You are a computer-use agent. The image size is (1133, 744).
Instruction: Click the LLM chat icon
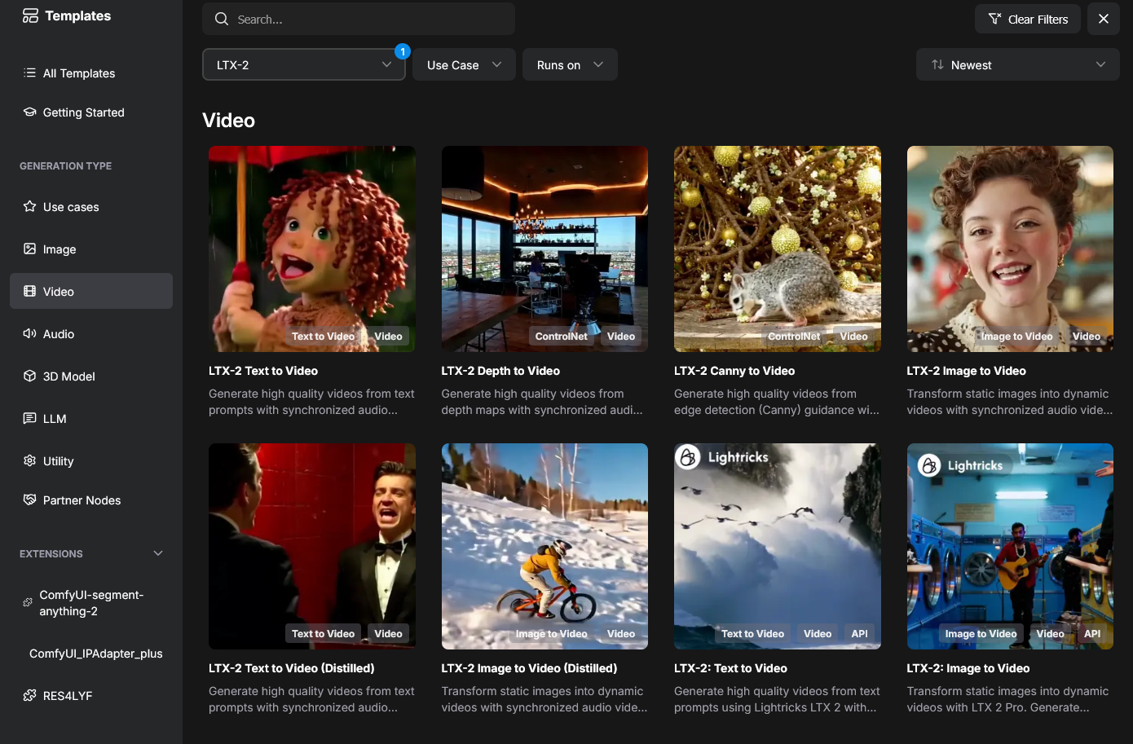[x=29, y=418]
